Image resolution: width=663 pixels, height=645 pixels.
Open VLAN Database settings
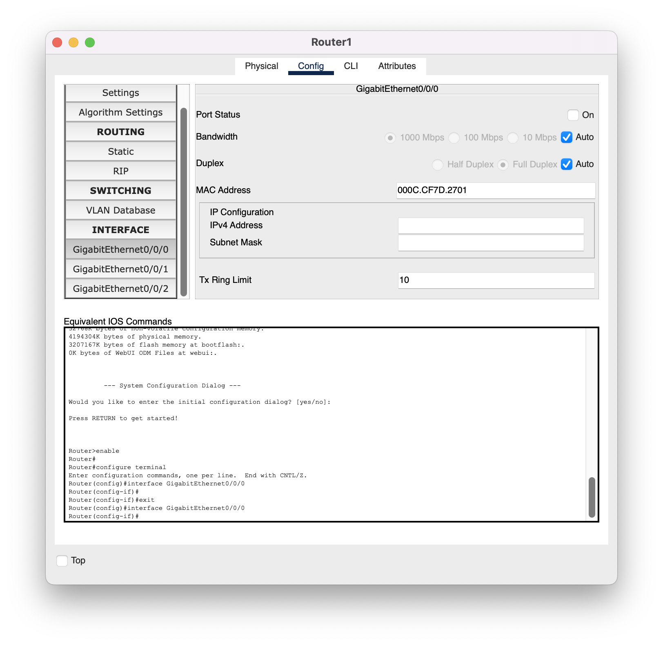click(x=121, y=211)
